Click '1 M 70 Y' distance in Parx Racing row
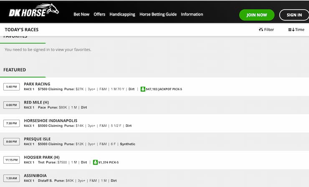 [x=117, y=89]
